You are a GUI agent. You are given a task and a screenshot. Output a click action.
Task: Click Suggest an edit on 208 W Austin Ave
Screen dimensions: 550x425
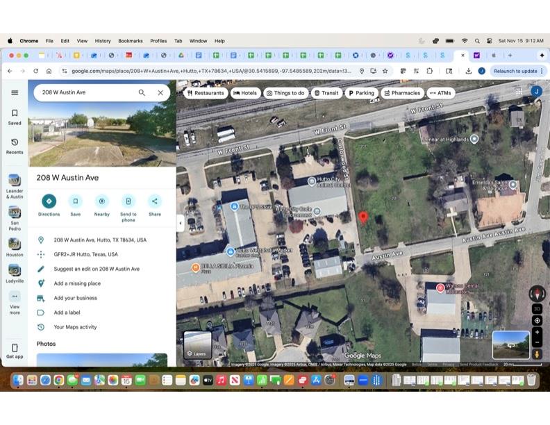[x=97, y=269]
